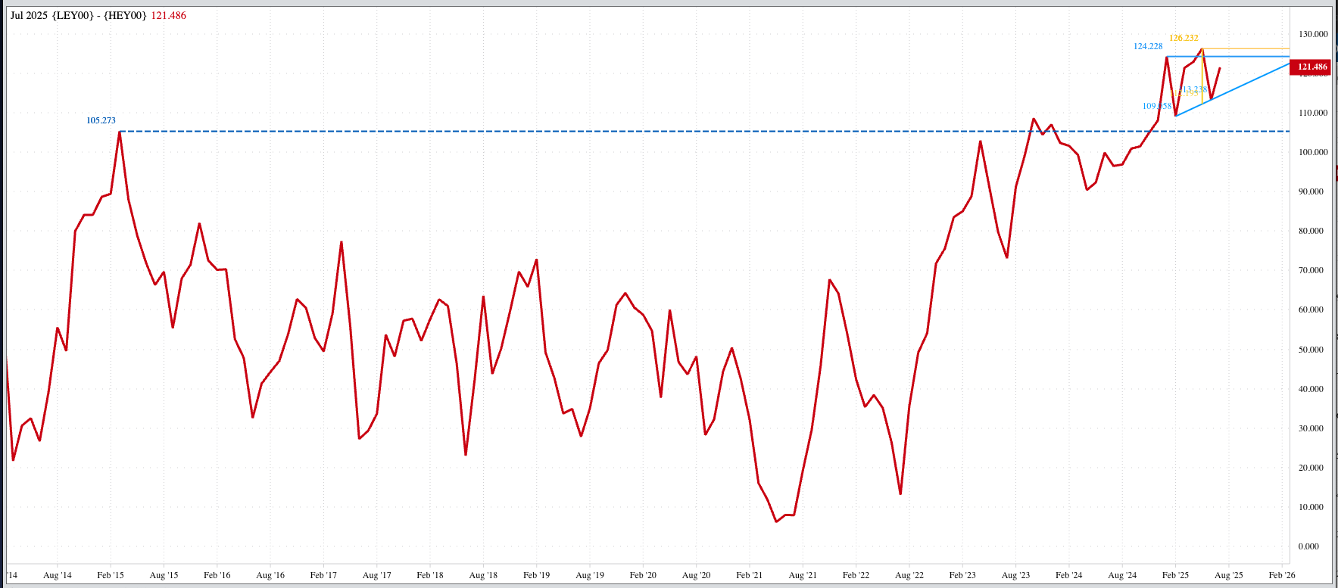Select the orange 126.232 annotation label
This screenshot has height=588, width=1338.
click(1184, 38)
